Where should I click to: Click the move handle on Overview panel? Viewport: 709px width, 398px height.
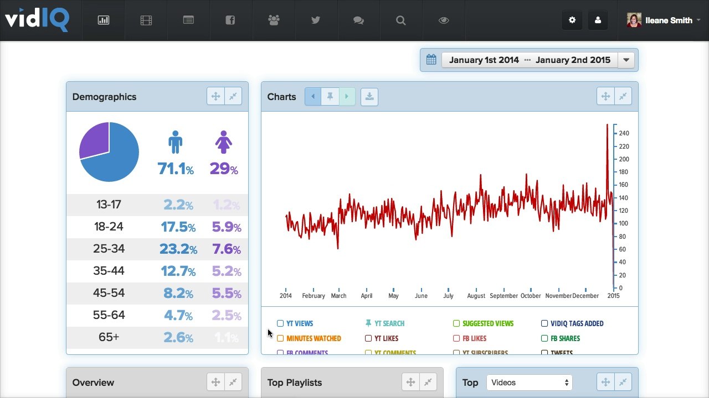pos(215,382)
